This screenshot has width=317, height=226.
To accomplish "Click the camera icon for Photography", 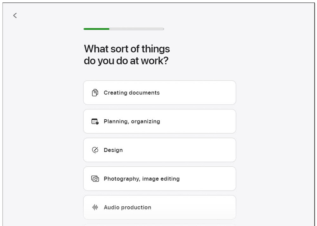I will 95,179.
